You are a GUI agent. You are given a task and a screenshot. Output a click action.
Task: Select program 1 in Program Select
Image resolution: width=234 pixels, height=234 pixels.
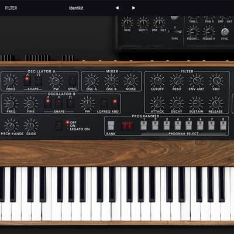point(144,125)
